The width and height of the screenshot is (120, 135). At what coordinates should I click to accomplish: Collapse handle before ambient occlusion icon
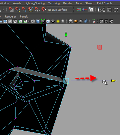pyautogui.click(x=67, y=21)
